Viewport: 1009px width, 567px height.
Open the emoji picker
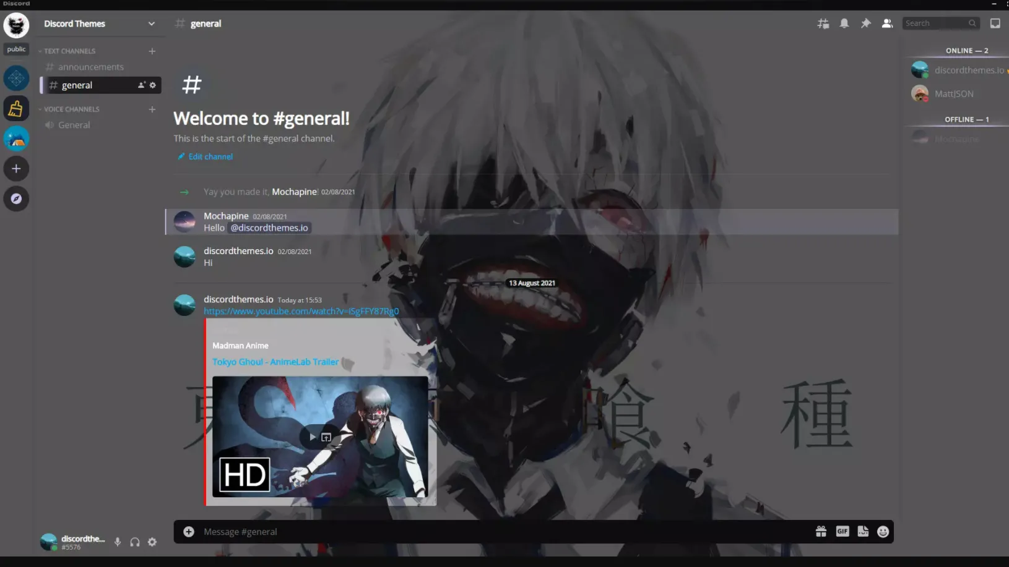click(883, 532)
